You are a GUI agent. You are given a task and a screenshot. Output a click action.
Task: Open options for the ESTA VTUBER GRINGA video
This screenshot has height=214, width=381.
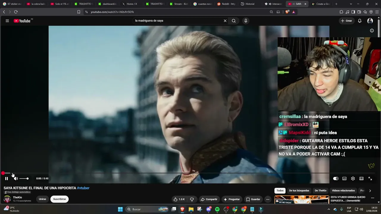(x=372, y=198)
